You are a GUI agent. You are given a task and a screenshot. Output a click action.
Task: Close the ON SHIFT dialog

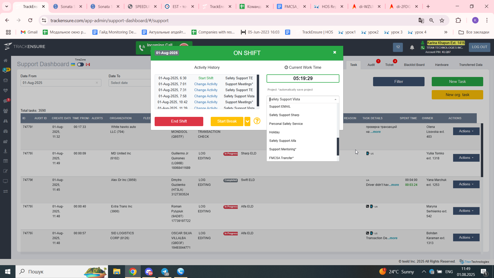334,52
